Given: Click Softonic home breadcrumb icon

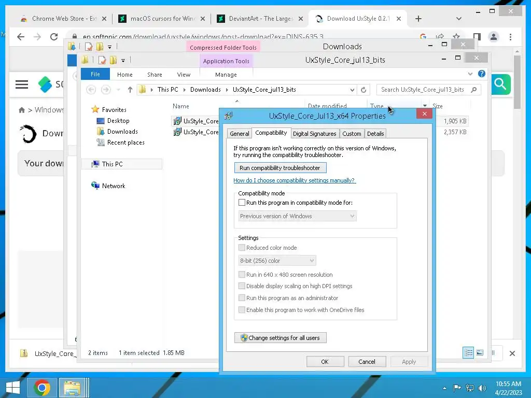Looking at the screenshot, I should click(x=22, y=110).
